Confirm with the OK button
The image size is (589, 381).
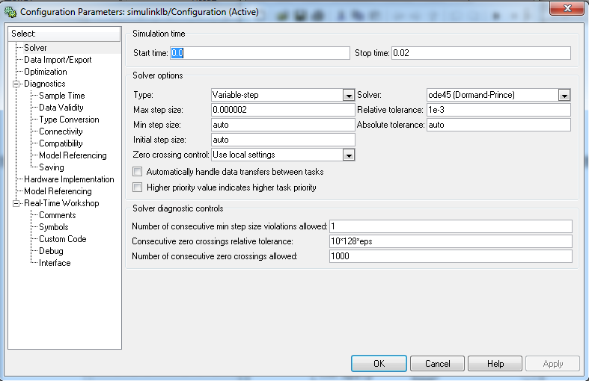coord(379,364)
